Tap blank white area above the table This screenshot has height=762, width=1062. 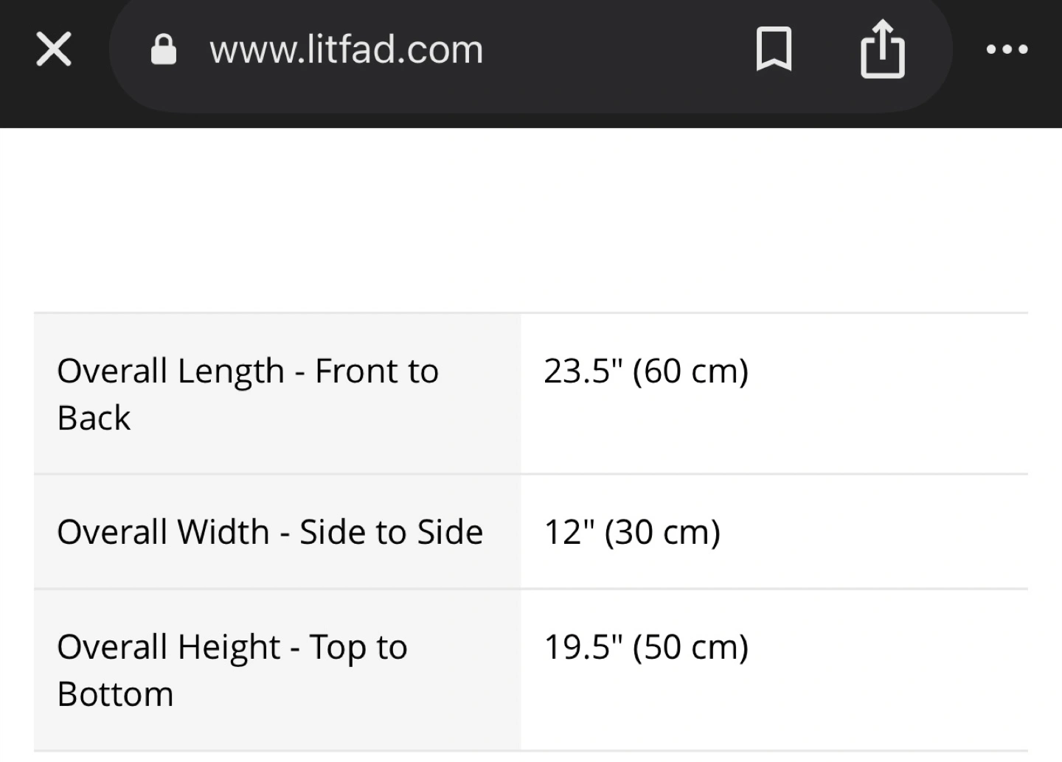pos(531,221)
